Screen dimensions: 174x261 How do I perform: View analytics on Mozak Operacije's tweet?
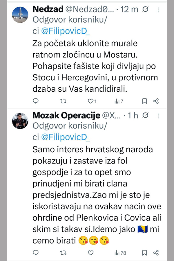120,253
